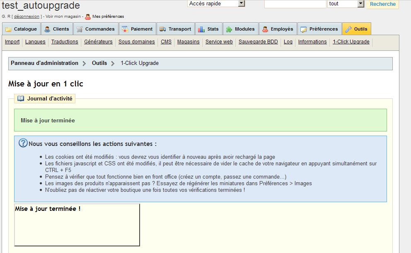Open the Catalogue tab
The width and height of the screenshot is (411, 253).
coord(22,29)
